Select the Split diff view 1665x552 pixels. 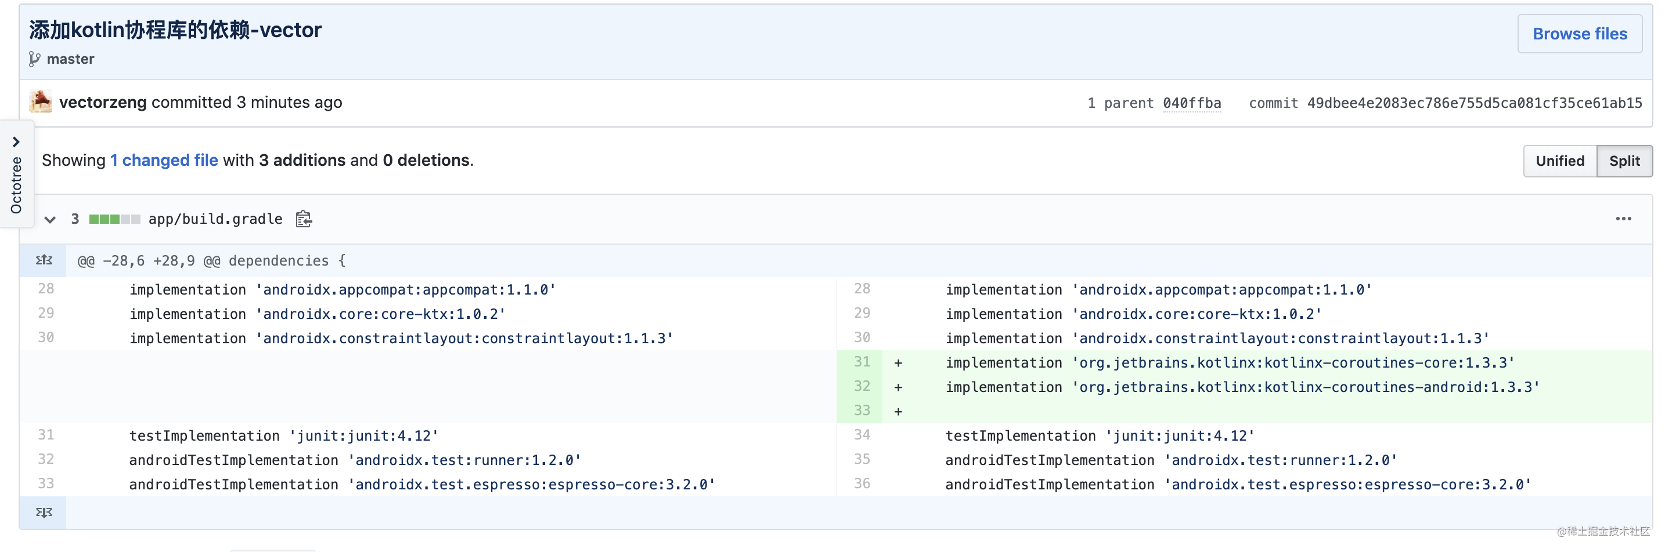click(1624, 161)
